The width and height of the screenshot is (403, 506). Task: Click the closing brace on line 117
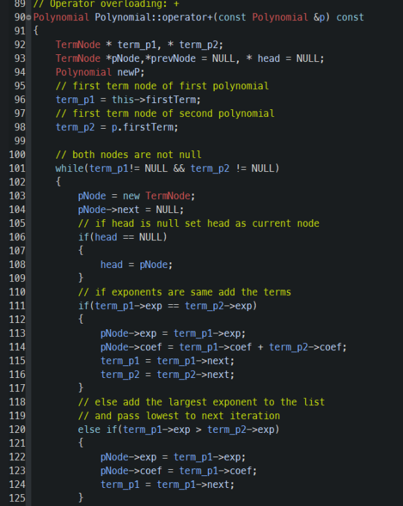coord(81,388)
